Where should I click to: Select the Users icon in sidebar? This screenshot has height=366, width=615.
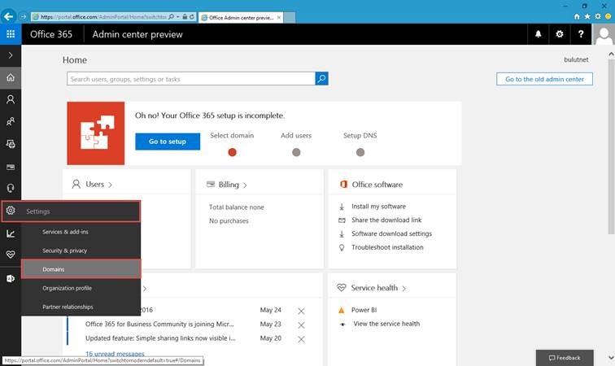(x=11, y=99)
